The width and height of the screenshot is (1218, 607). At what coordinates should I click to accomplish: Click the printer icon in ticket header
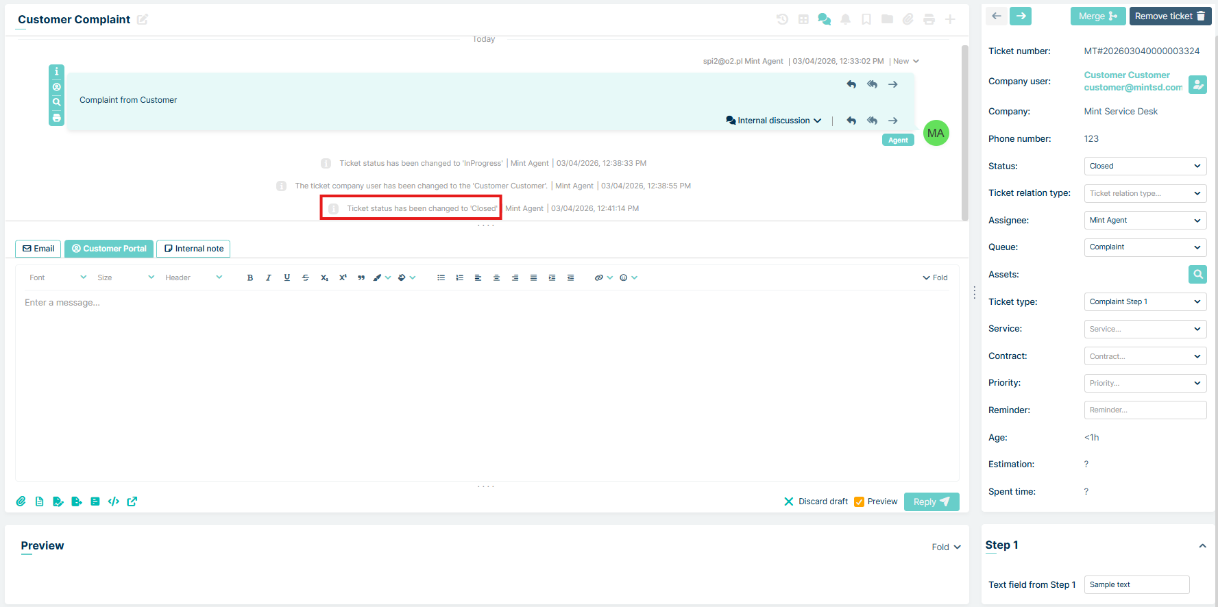coord(929,19)
